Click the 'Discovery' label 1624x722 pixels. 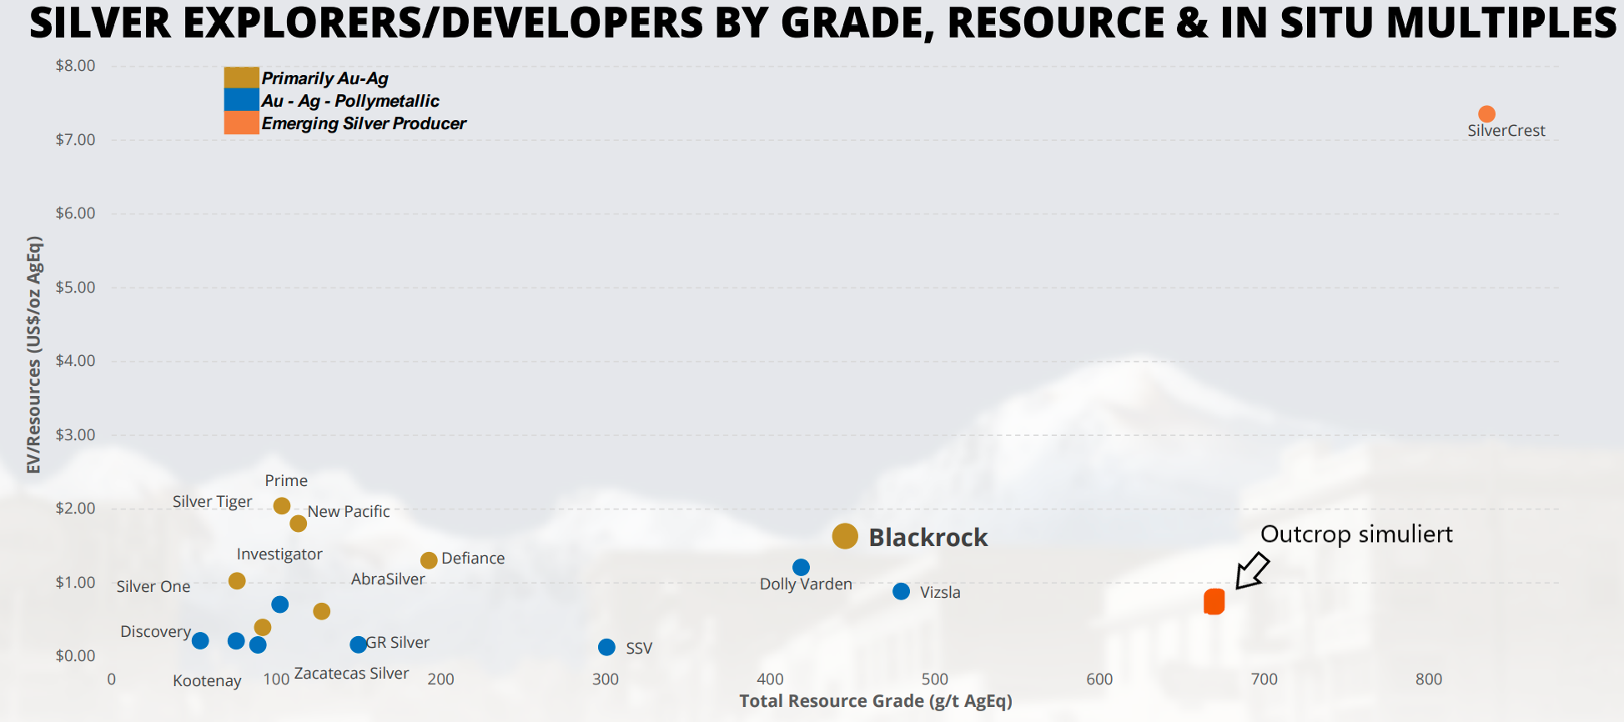coord(156,632)
